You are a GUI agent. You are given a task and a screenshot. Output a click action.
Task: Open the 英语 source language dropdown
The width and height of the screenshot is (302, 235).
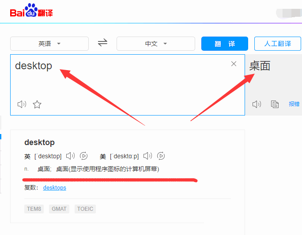(x=49, y=44)
